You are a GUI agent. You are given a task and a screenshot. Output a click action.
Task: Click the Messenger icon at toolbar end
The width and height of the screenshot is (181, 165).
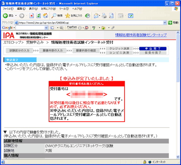pos(131,16)
